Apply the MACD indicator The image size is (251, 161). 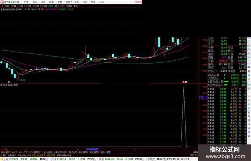coord(14,152)
